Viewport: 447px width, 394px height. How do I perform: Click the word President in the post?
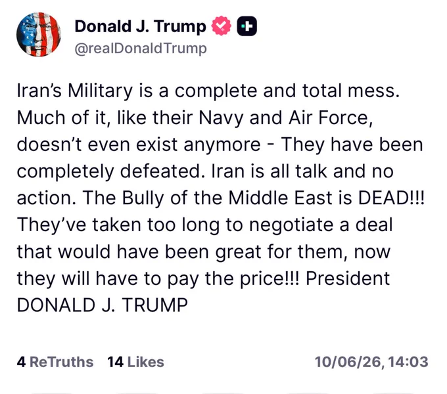click(x=348, y=278)
